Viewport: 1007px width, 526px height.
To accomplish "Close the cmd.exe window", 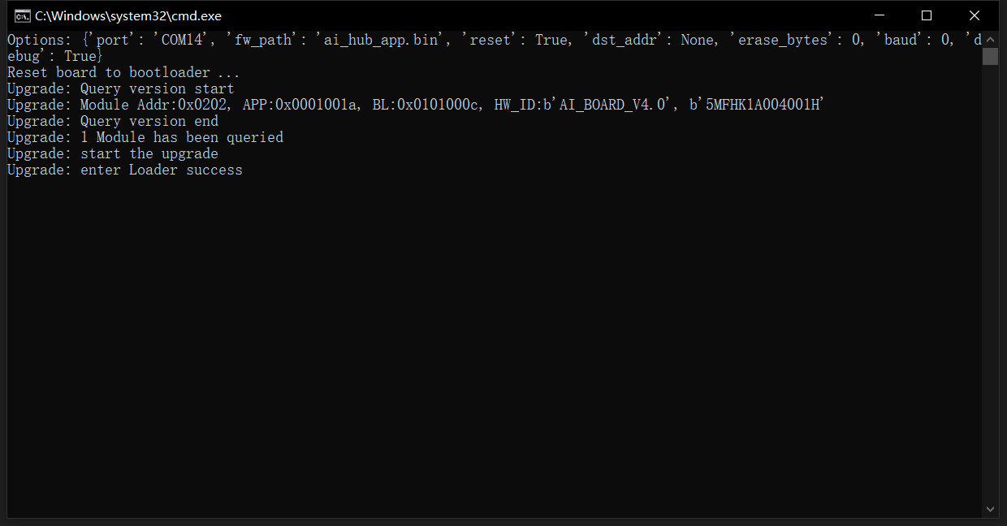I will coord(975,15).
